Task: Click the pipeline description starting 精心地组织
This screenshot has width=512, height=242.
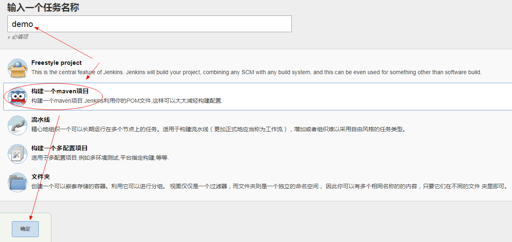Action: (219, 129)
